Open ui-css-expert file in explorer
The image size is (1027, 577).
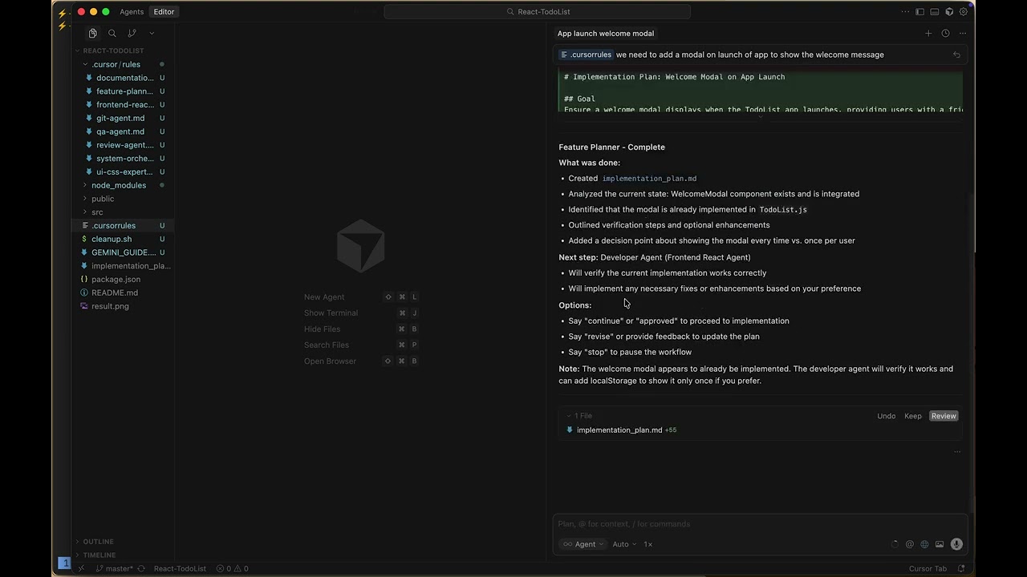tap(124, 171)
